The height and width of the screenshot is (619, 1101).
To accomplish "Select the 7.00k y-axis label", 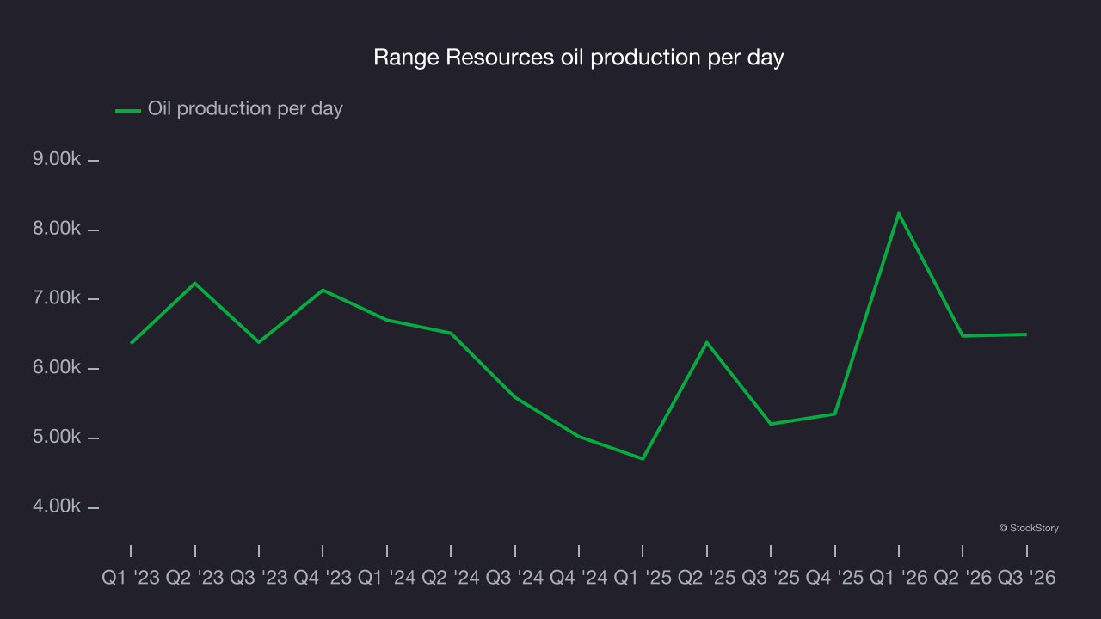I will 57,298.
